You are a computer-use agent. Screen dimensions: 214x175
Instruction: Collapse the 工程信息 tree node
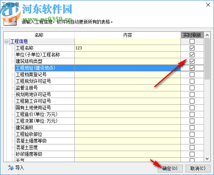pos(6,41)
